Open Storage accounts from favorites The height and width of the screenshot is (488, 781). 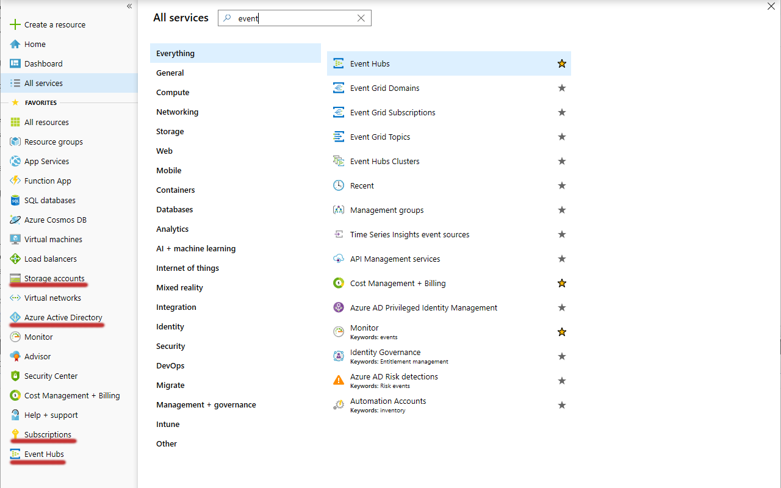click(54, 278)
